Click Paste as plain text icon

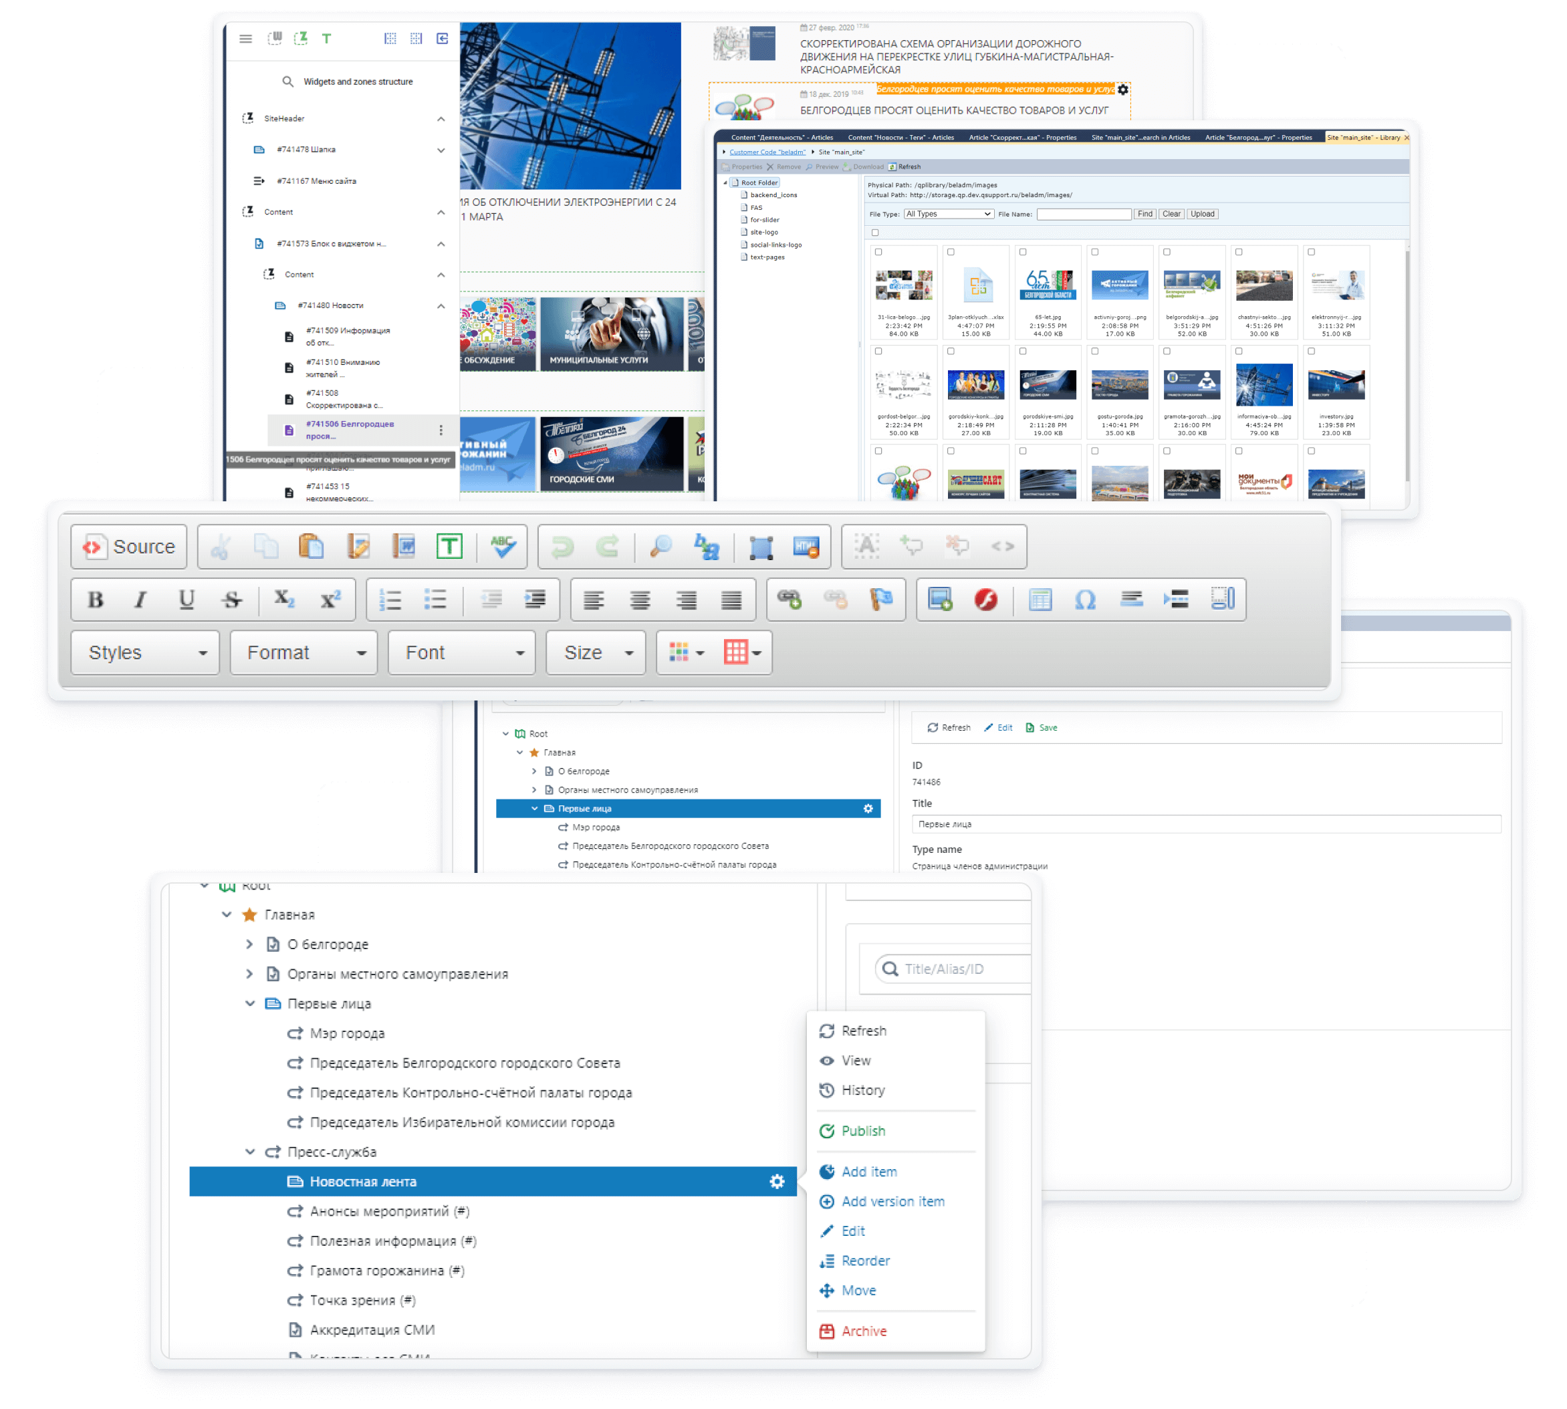point(449,547)
